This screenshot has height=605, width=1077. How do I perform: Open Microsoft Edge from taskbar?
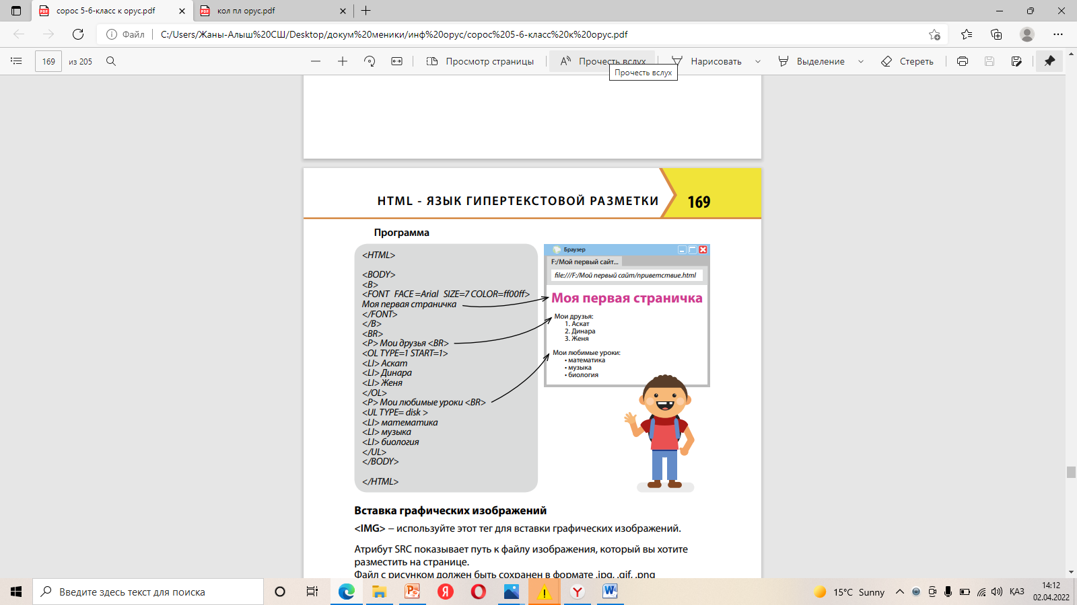tap(347, 592)
